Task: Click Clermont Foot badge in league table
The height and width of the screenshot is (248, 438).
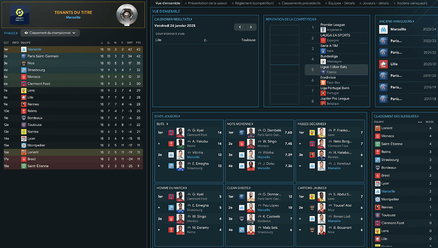Action: (24, 84)
